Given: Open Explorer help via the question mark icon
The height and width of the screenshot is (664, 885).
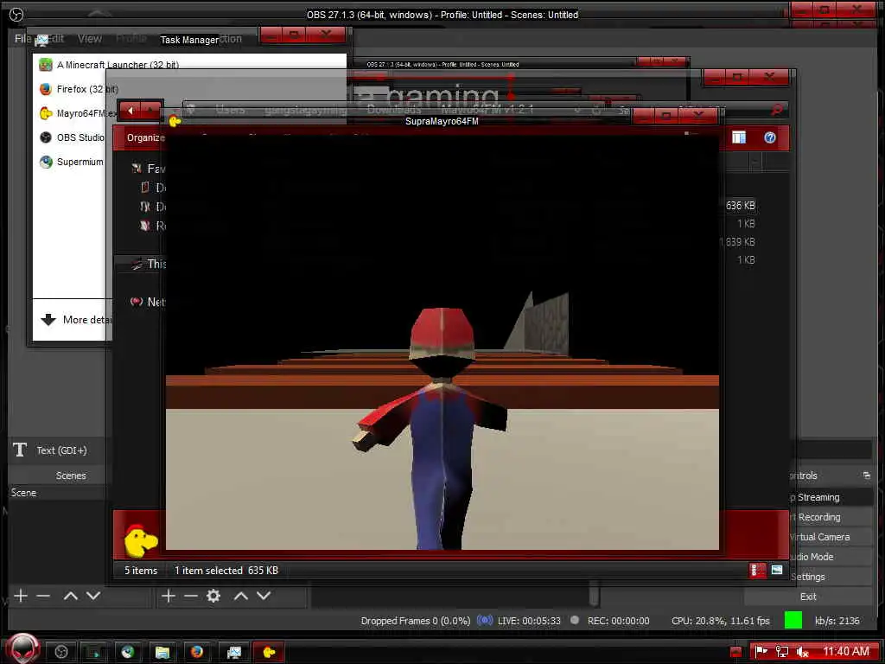Looking at the screenshot, I should pyautogui.click(x=770, y=137).
